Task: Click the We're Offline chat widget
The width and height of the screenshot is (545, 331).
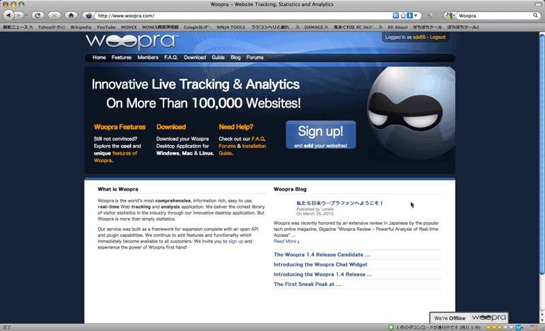Action: pyautogui.click(x=469, y=318)
